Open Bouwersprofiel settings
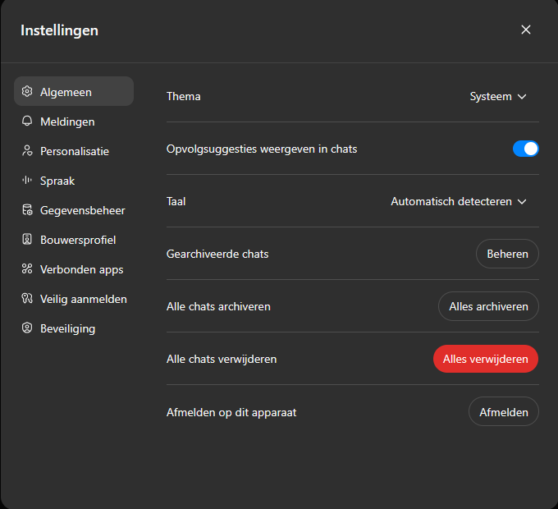This screenshot has height=509, width=558. [x=74, y=240]
